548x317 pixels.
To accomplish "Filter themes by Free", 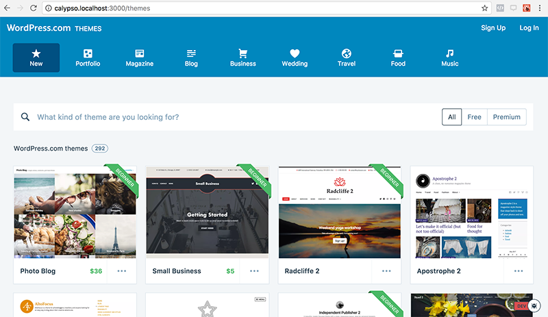I will (474, 117).
